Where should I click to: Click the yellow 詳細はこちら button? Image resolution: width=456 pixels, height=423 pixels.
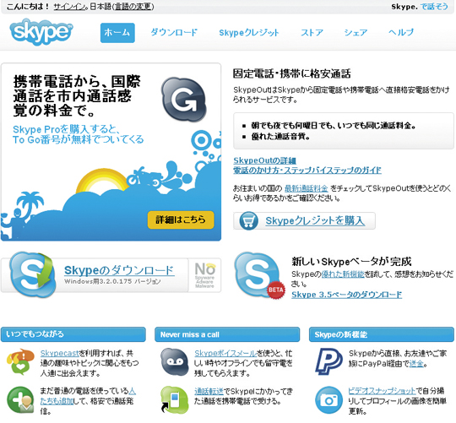coord(181,220)
